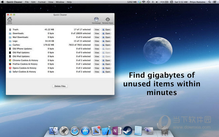Open OneNote in the dock
Viewport: 219px width, 137px height.
coord(117,131)
